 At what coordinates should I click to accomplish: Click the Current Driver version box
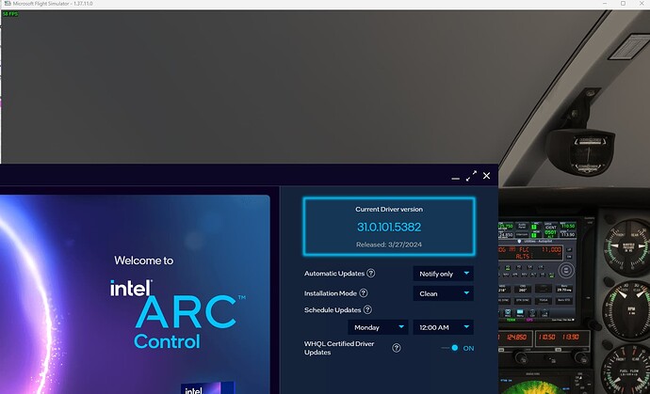[389, 227]
